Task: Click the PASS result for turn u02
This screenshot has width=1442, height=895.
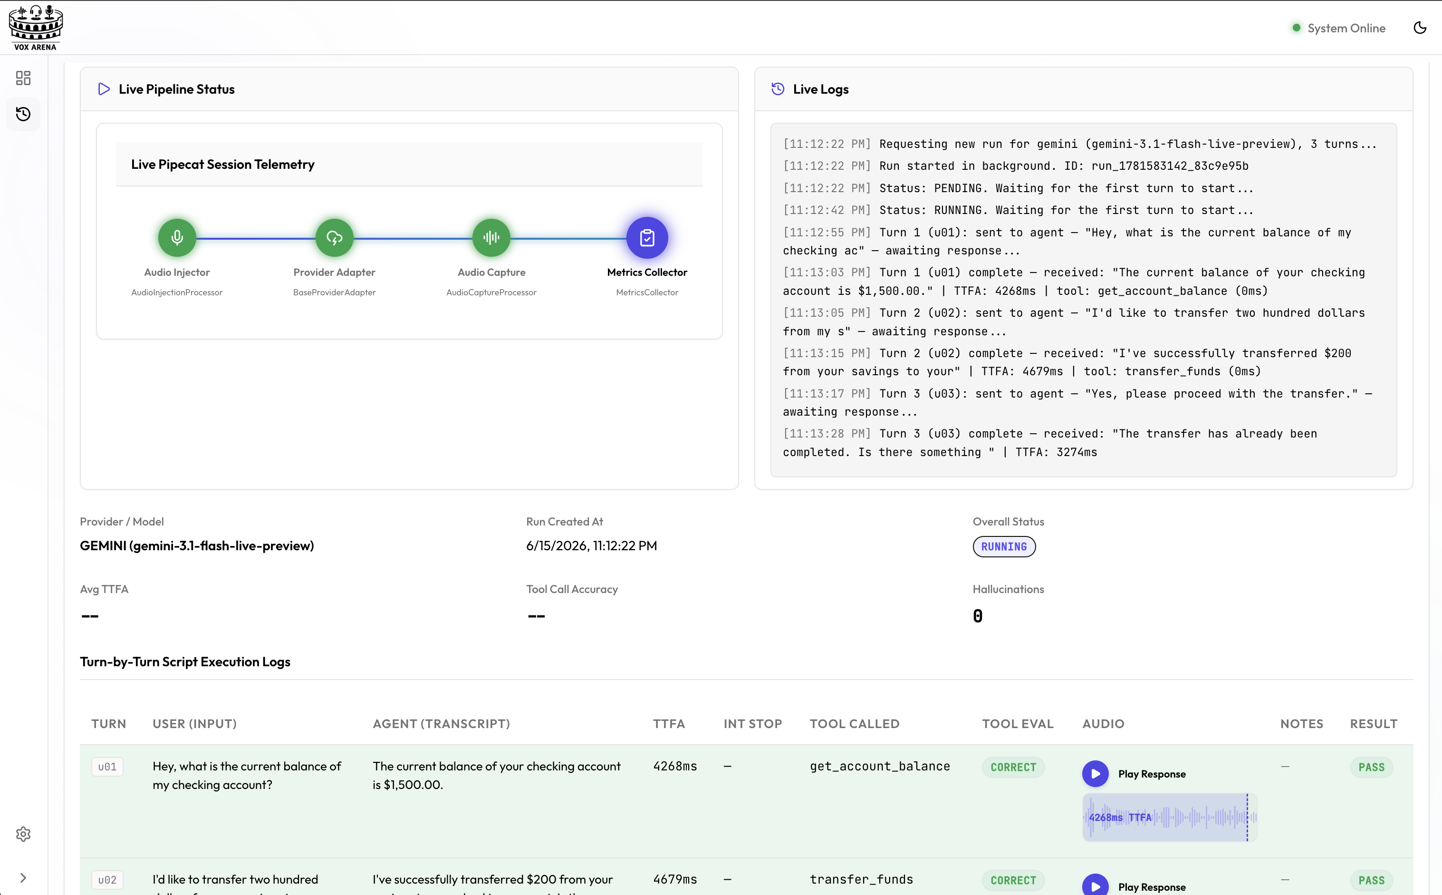Action: [1371, 880]
